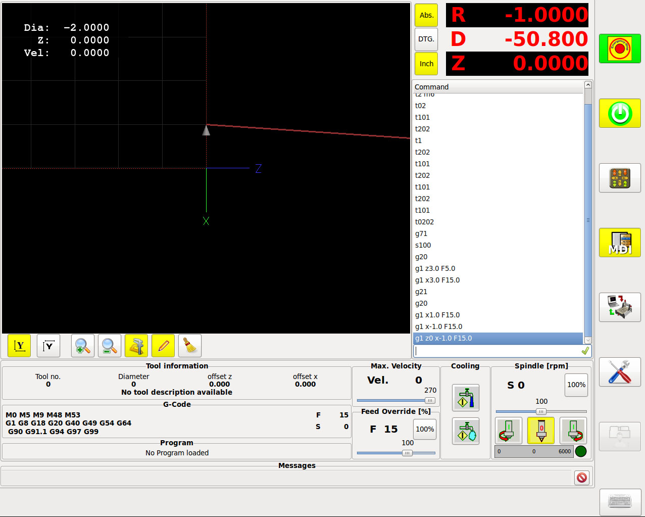Stop the spindle

pos(541,431)
